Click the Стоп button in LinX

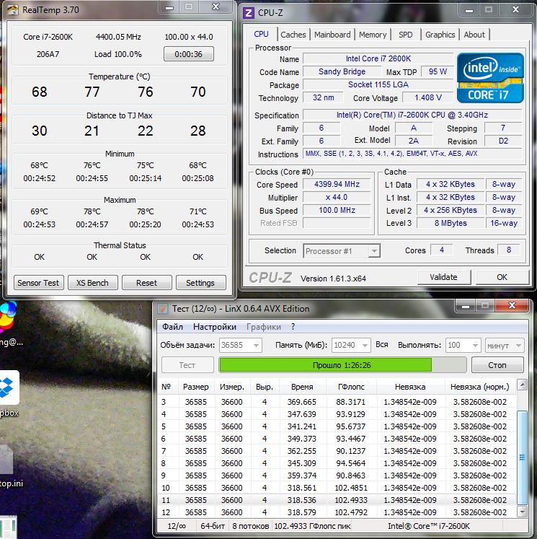pyautogui.click(x=497, y=365)
